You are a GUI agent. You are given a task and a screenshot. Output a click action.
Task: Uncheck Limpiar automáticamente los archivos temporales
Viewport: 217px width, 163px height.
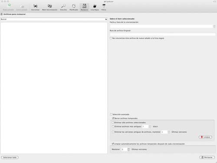click(x=113, y=144)
